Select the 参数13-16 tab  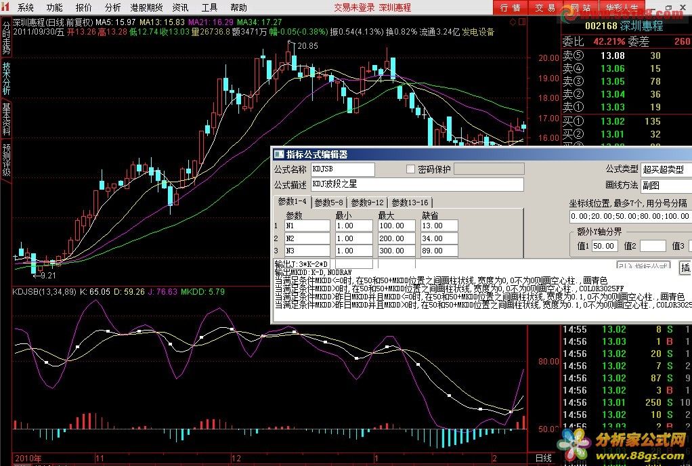tap(410, 203)
